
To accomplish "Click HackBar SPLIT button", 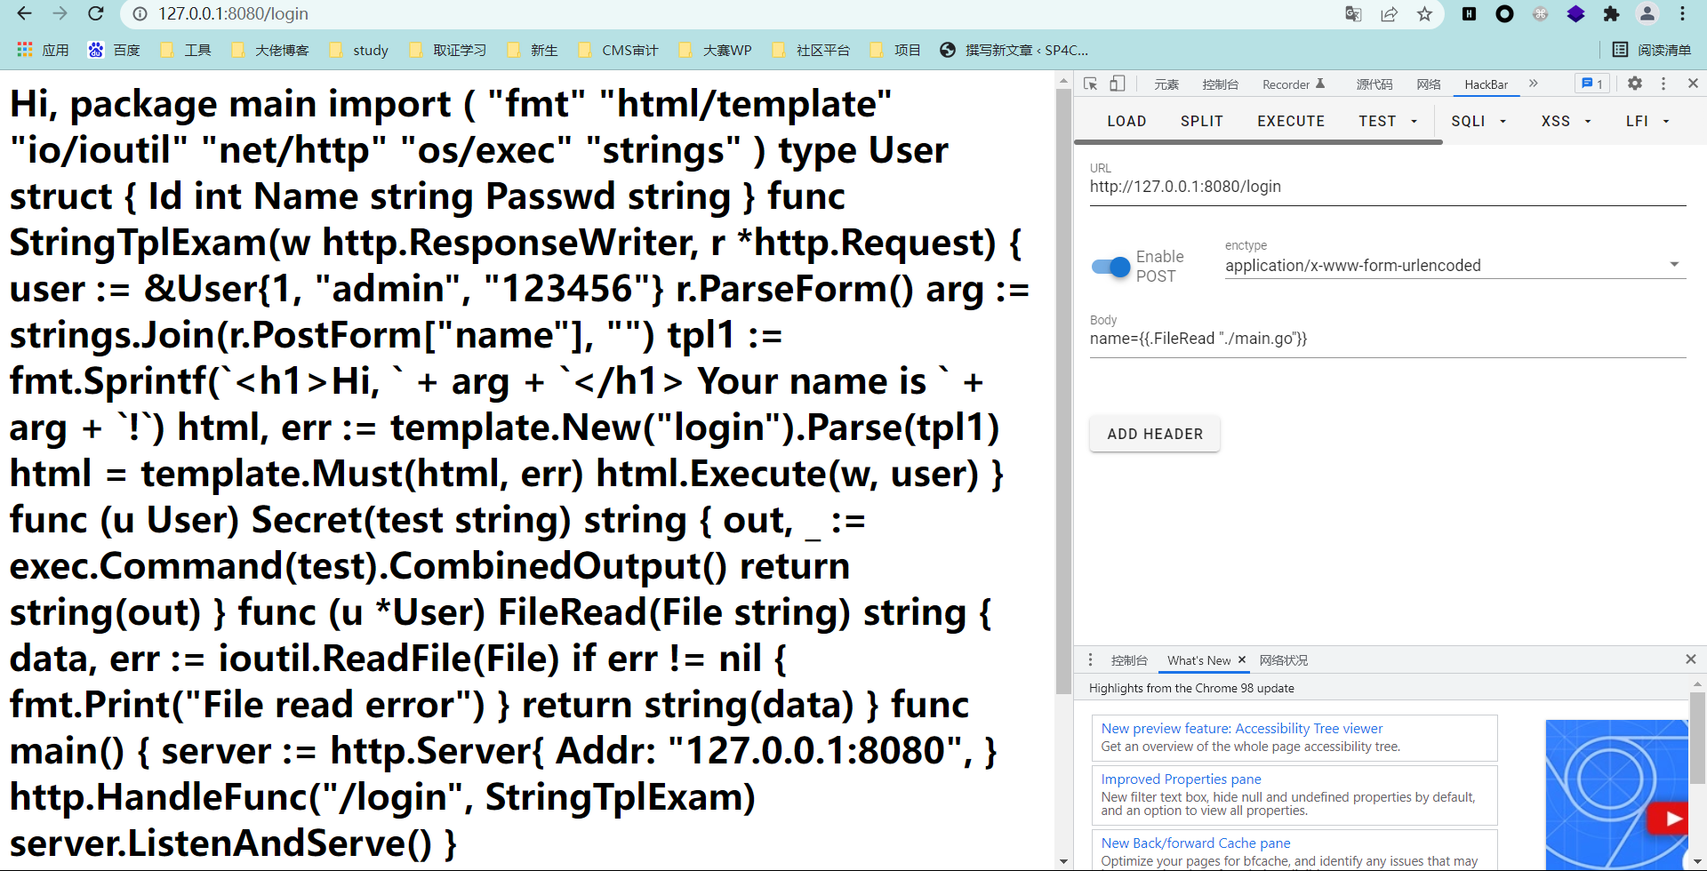I will tap(1202, 121).
